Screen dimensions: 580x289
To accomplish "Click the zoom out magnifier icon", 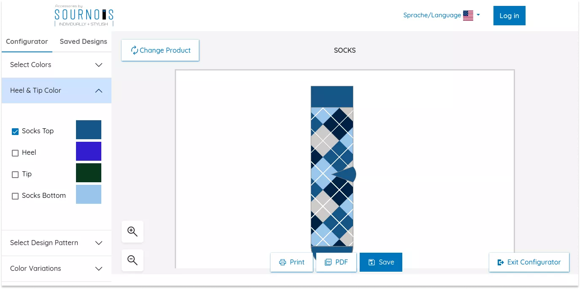I will (x=133, y=260).
